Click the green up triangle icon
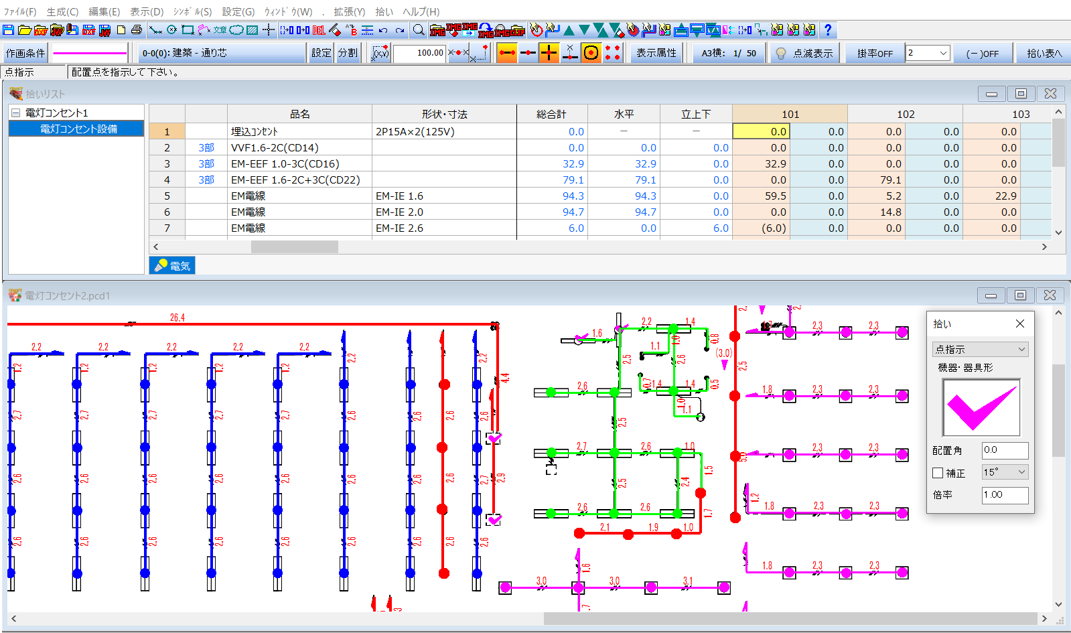Viewport: 1071px width, 633px height. tap(569, 30)
